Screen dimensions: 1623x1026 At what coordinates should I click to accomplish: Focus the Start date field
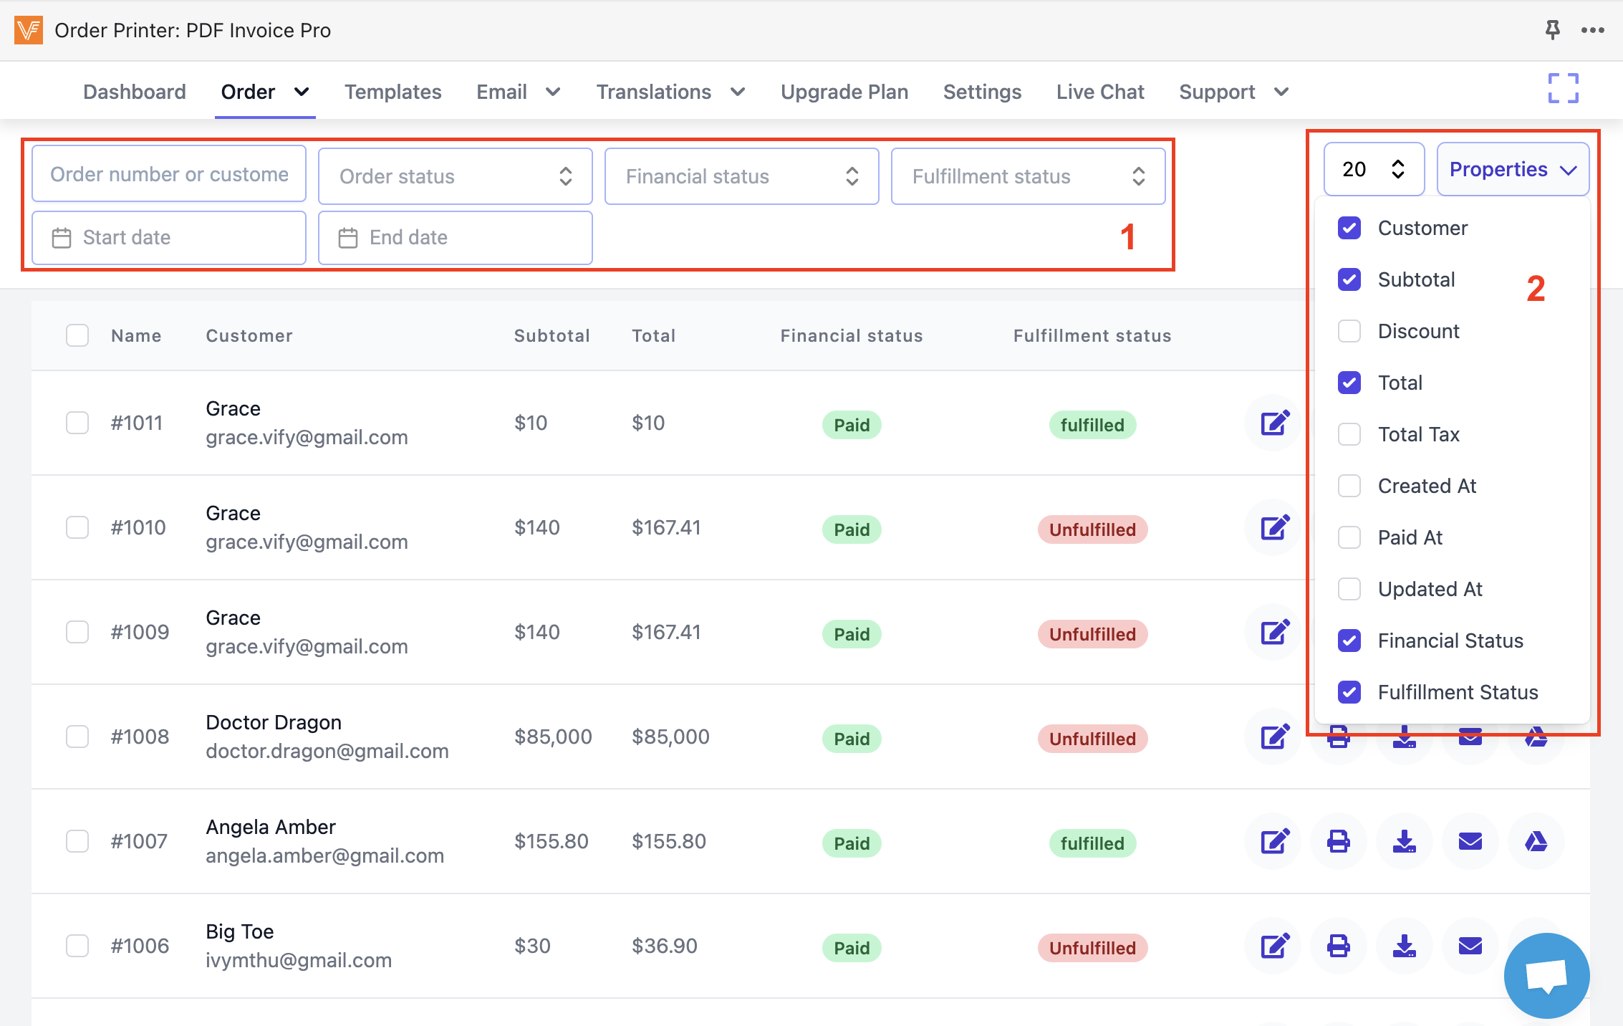169,238
